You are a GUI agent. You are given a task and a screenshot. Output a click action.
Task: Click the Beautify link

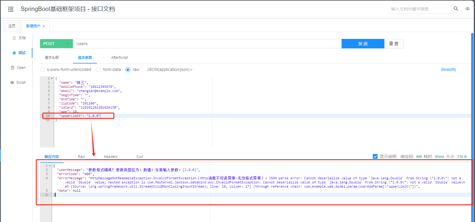click(449, 69)
